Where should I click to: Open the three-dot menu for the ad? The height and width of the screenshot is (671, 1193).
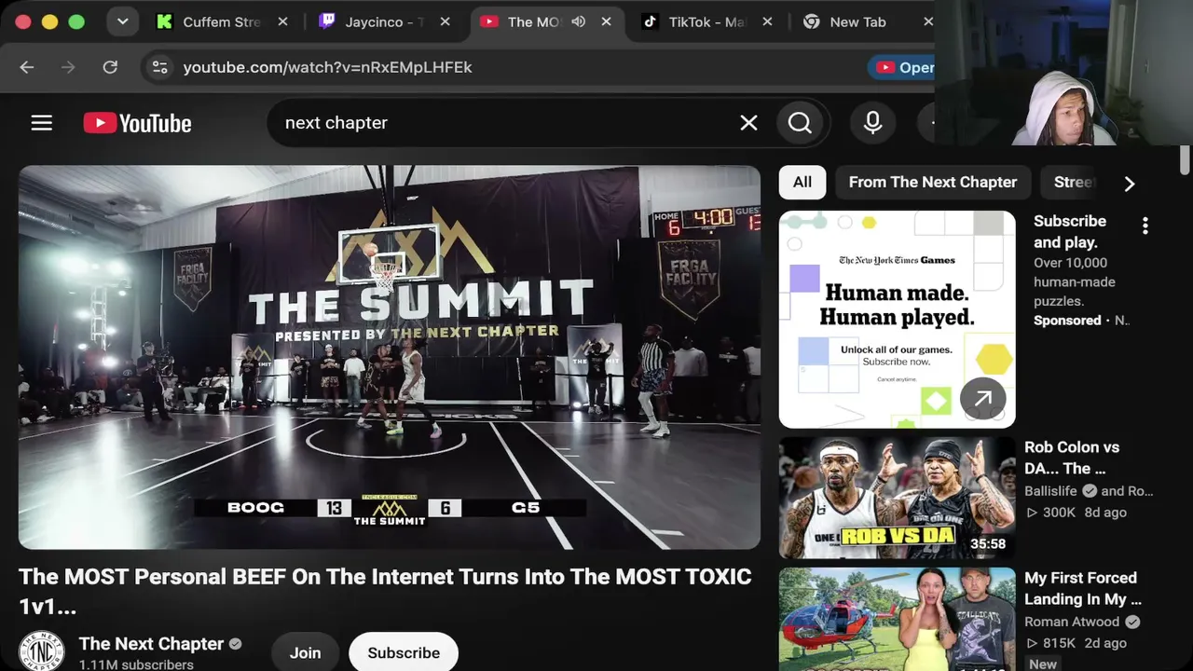pos(1145,226)
